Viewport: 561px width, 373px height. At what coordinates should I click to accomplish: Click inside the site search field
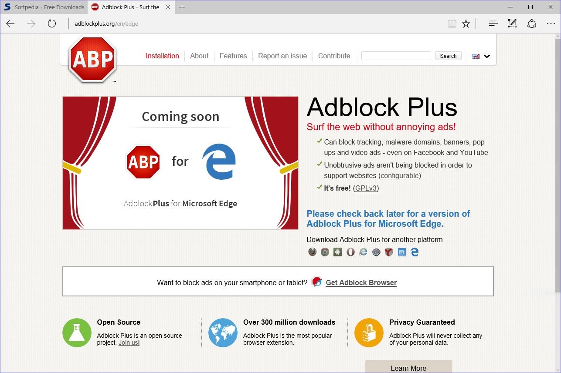click(x=395, y=55)
